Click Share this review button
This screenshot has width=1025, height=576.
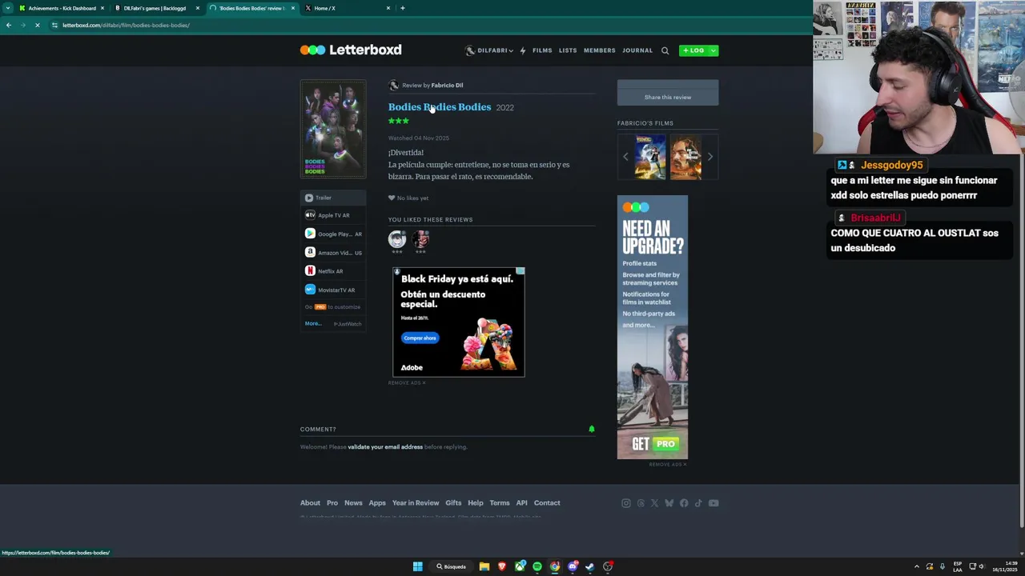tap(668, 97)
